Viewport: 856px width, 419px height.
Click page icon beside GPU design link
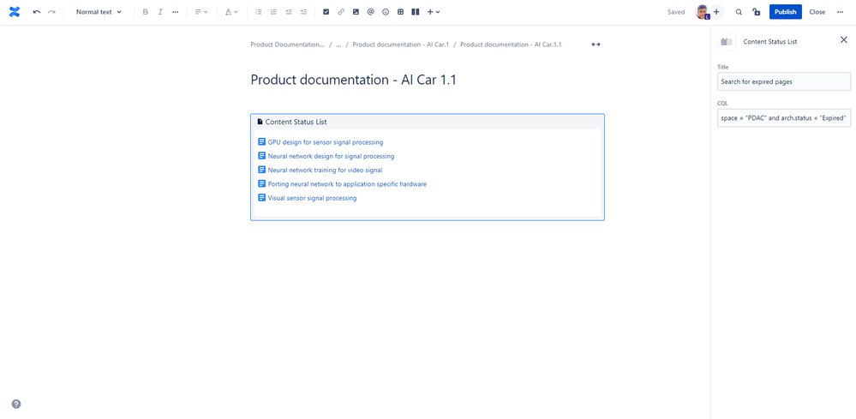(261, 142)
